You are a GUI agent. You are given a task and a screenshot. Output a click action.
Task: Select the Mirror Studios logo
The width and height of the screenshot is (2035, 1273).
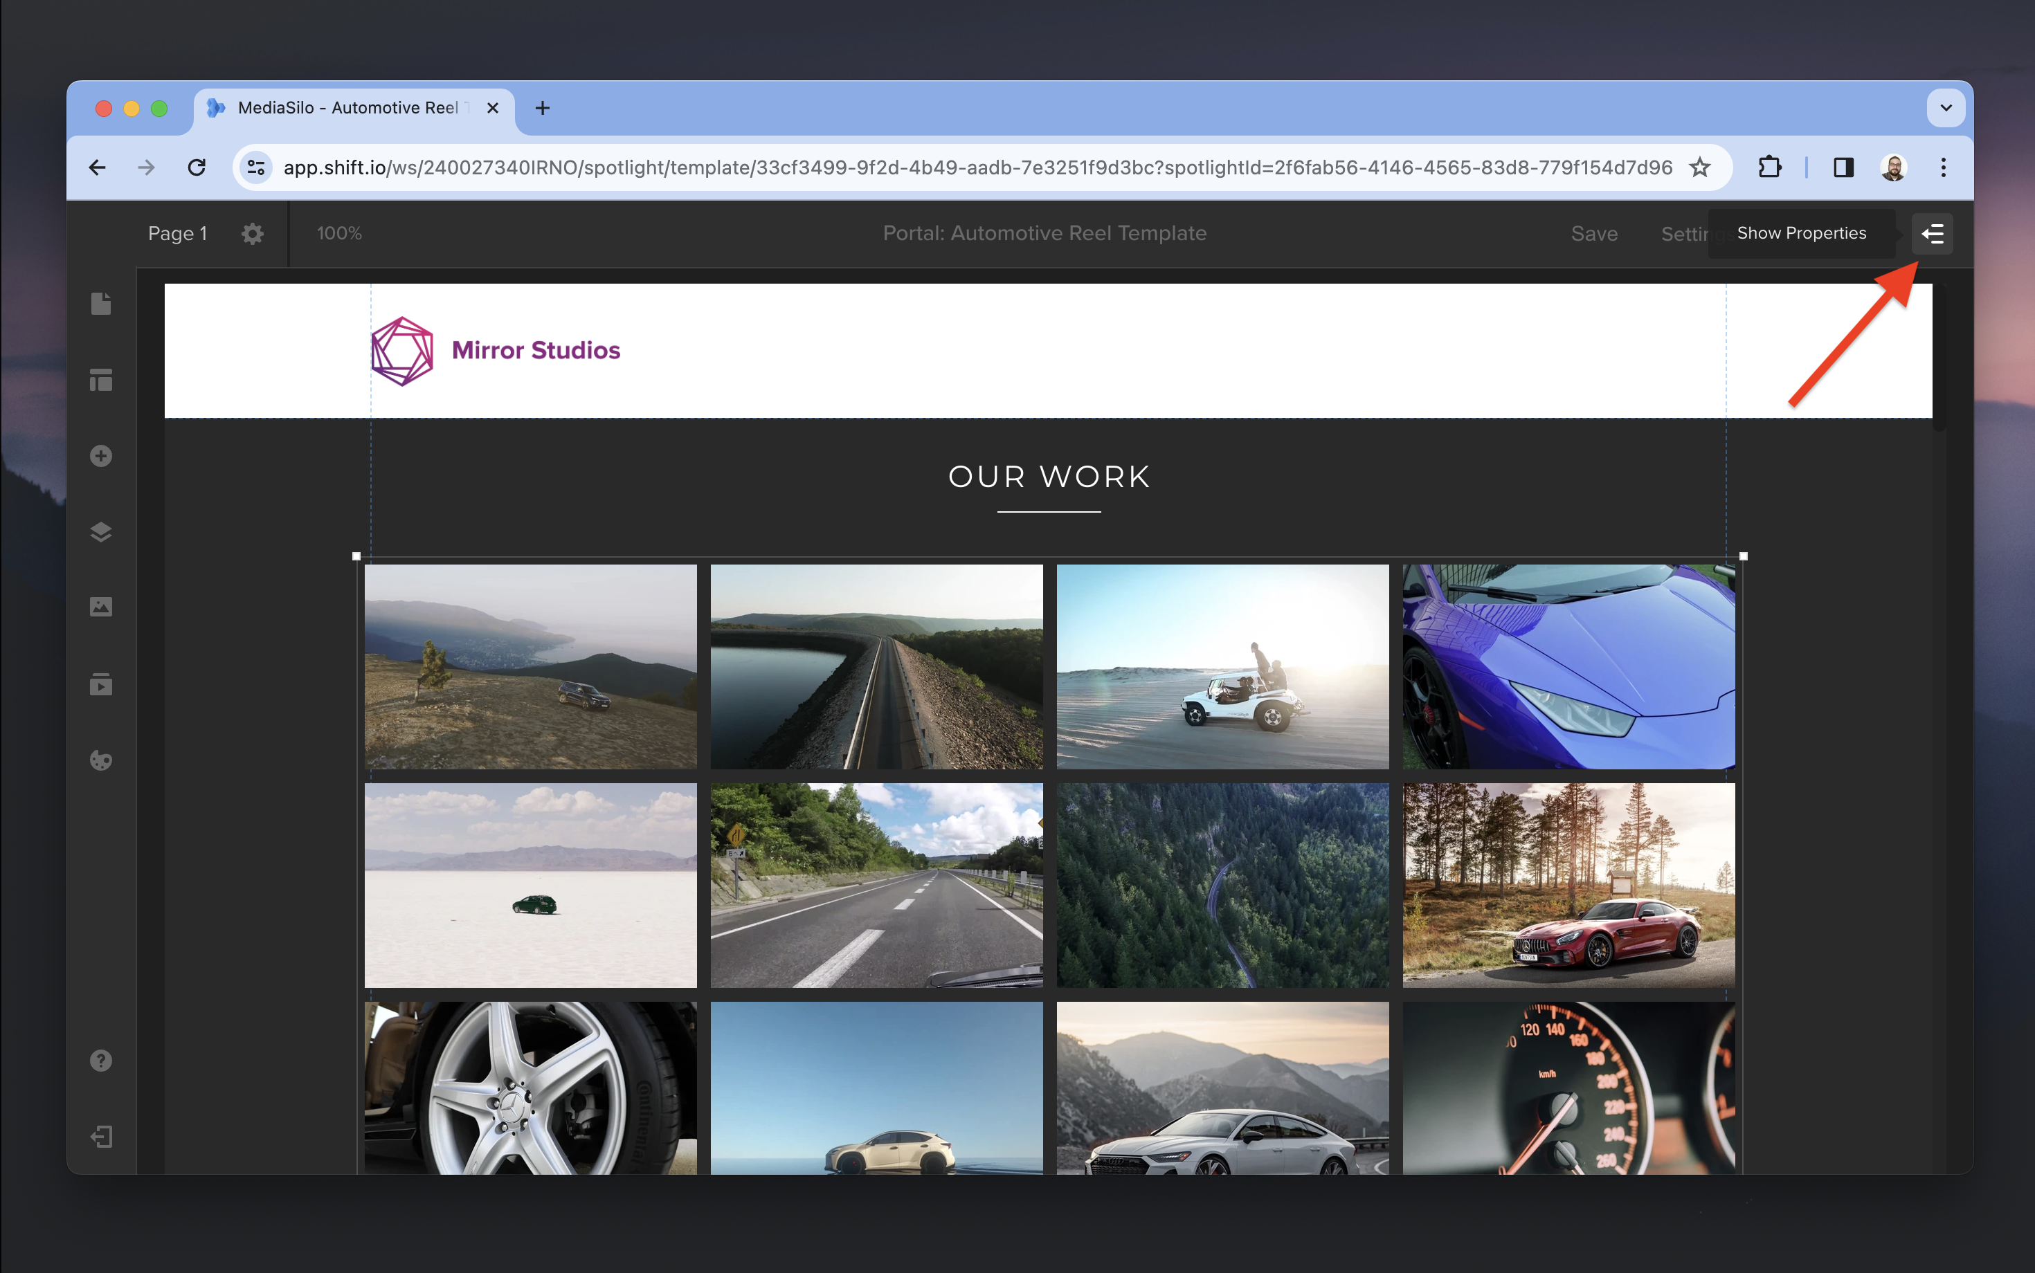point(496,350)
